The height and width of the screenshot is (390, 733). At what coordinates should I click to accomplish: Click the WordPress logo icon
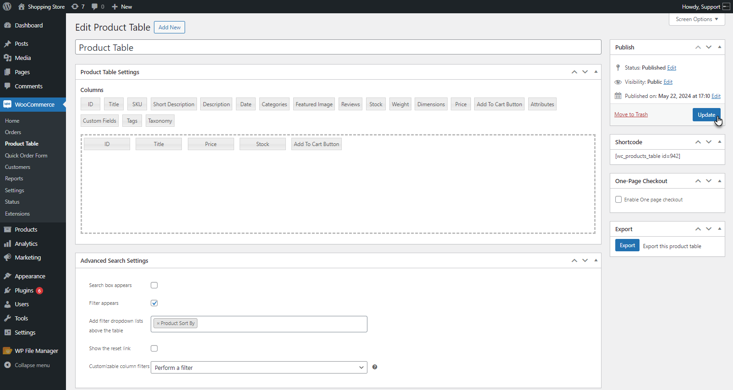pyautogui.click(x=7, y=6)
